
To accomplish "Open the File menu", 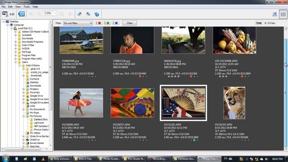I will (x=3, y=7).
